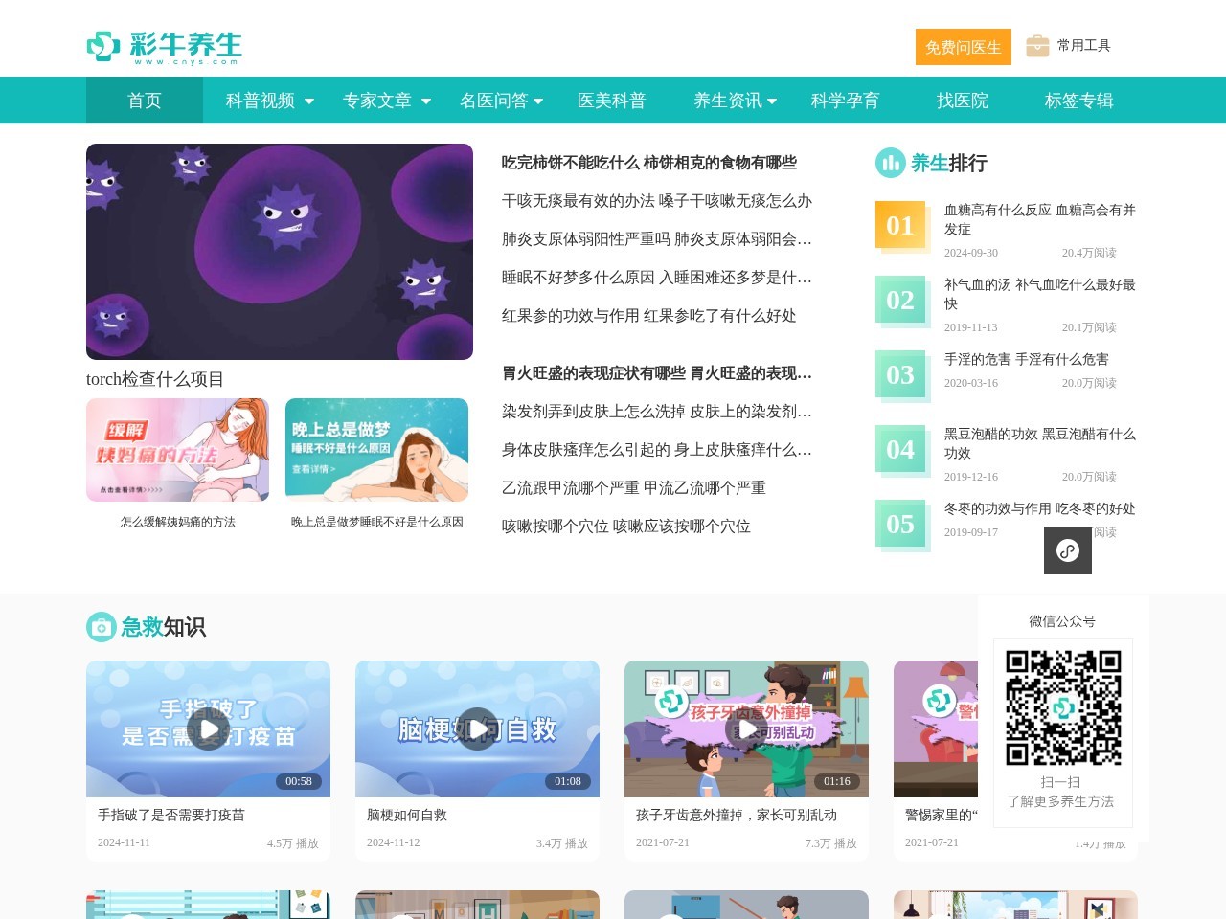The width and height of the screenshot is (1226, 919).
Task: Click the bar-chart icon next to 养生排行
Action: point(890,163)
